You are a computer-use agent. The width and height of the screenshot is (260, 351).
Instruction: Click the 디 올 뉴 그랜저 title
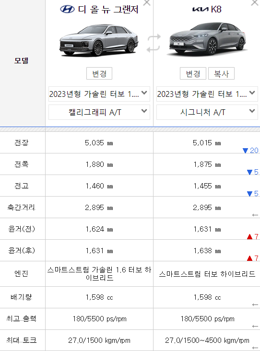[x=108, y=10]
